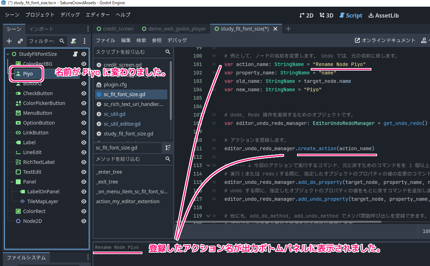Fold code block at line 113
The height and width of the screenshot is (266, 430).
[x=208, y=165]
